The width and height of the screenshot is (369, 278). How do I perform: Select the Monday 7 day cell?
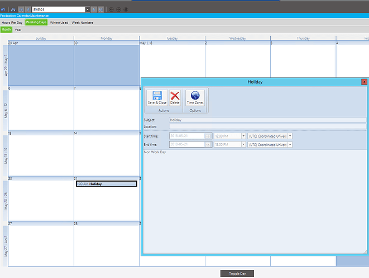[107, 109]
